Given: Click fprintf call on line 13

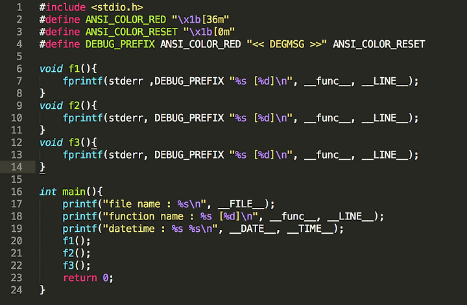Looking at the screenshot, I should (x=82, y=155).
